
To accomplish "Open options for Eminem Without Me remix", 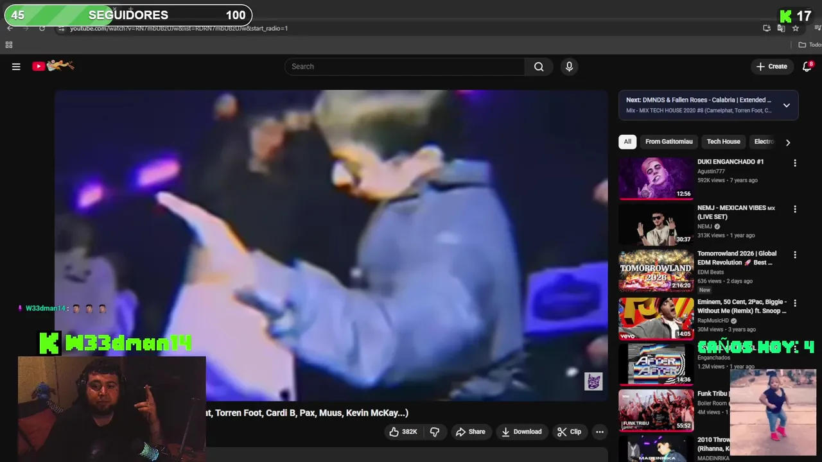I will coord(795,303).
